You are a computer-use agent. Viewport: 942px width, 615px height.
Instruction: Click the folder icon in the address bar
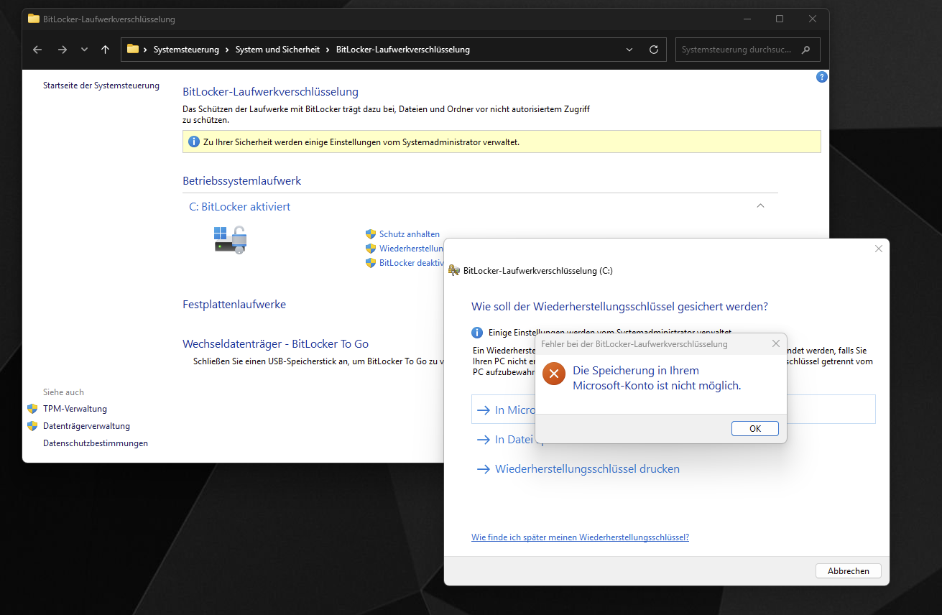tap(133, 49)
